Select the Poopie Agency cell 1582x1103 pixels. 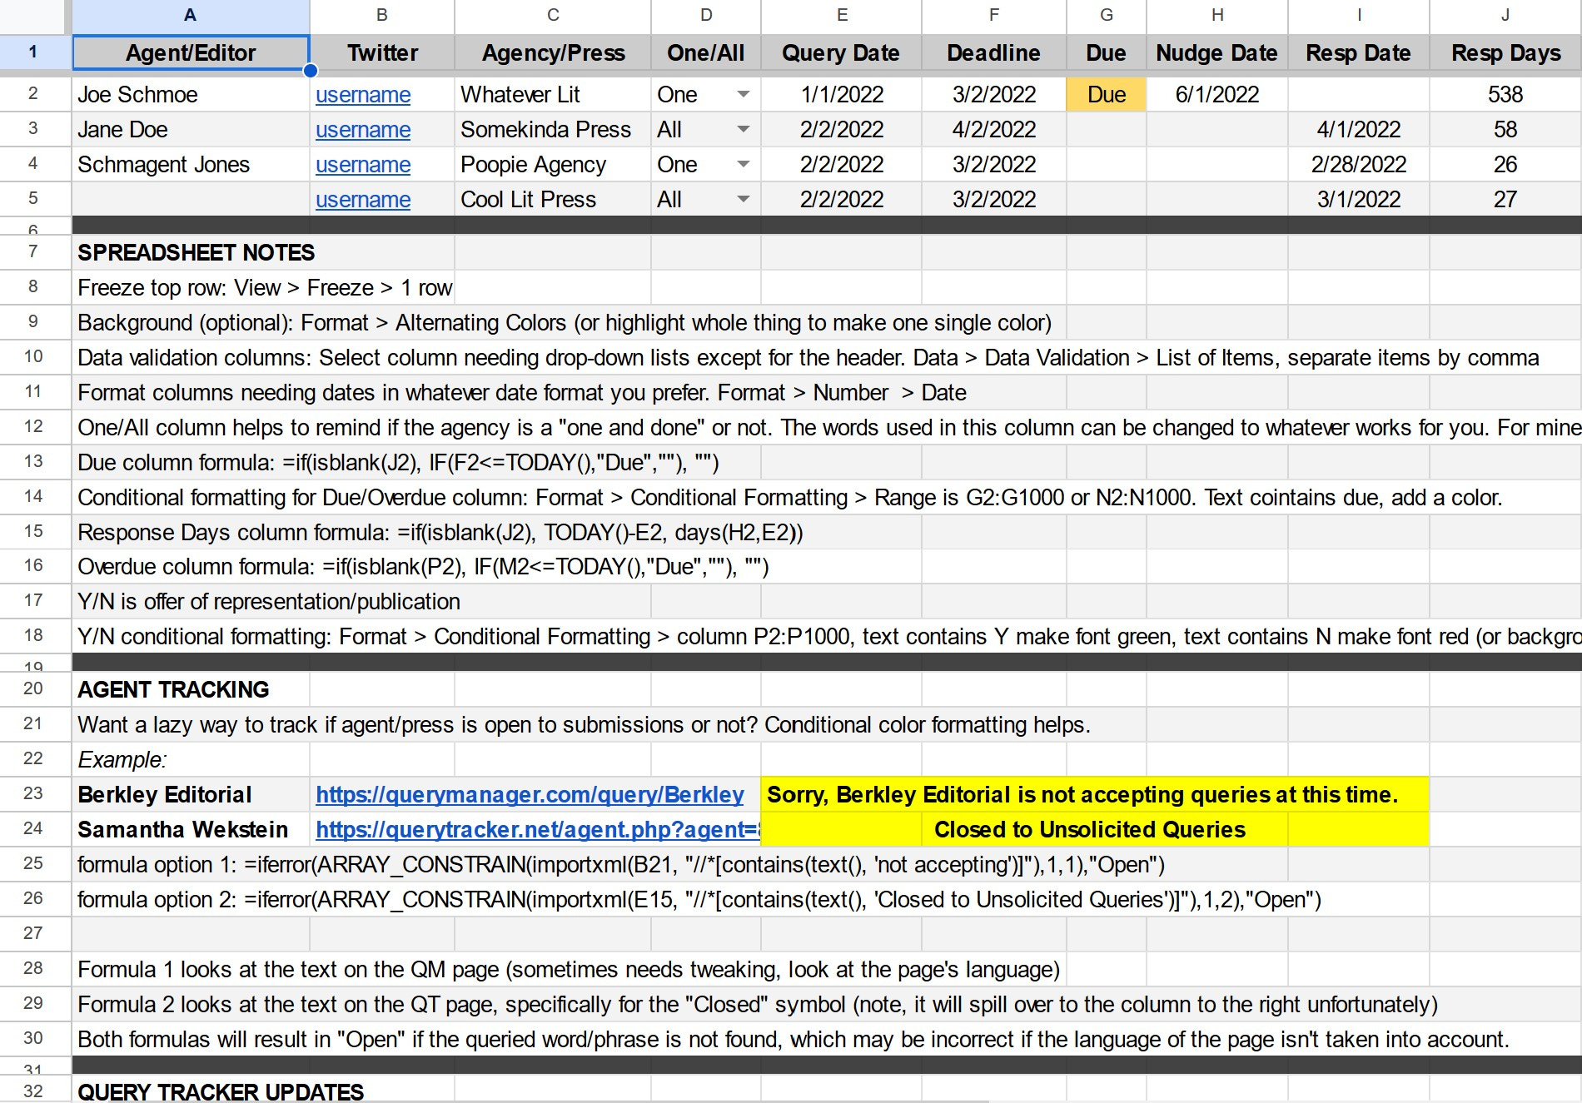(553, 165)
